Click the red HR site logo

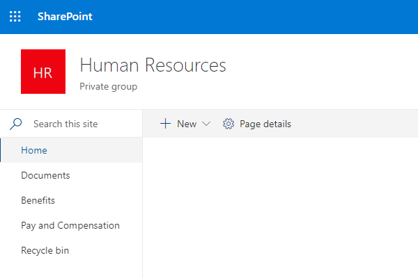42,72
